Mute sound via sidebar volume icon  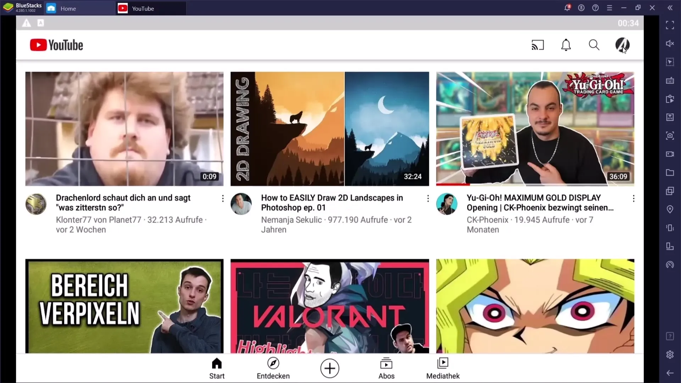coord(670,43)
